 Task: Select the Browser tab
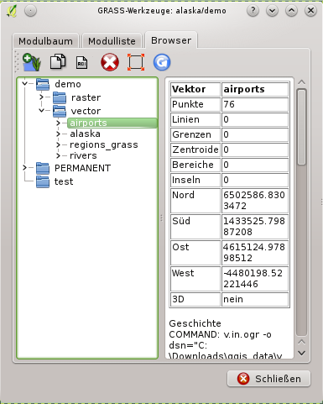click(x=171, y=40)
